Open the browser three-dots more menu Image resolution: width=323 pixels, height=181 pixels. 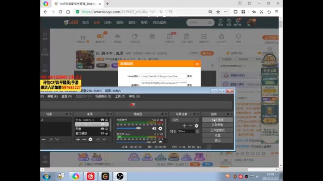(x=226, y=12)
